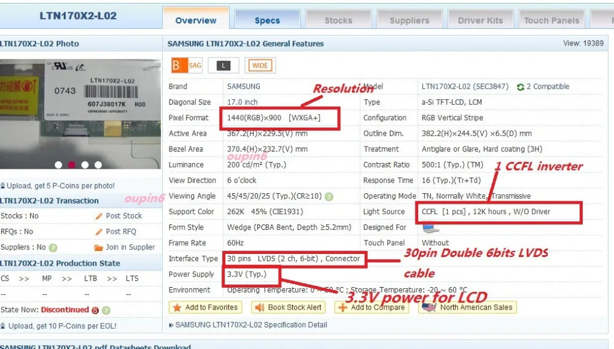Image resolution: width=614 pixels, height=349 pixels.
Task: Click the laptop icon beside Designed For
Action: [430, 228]
